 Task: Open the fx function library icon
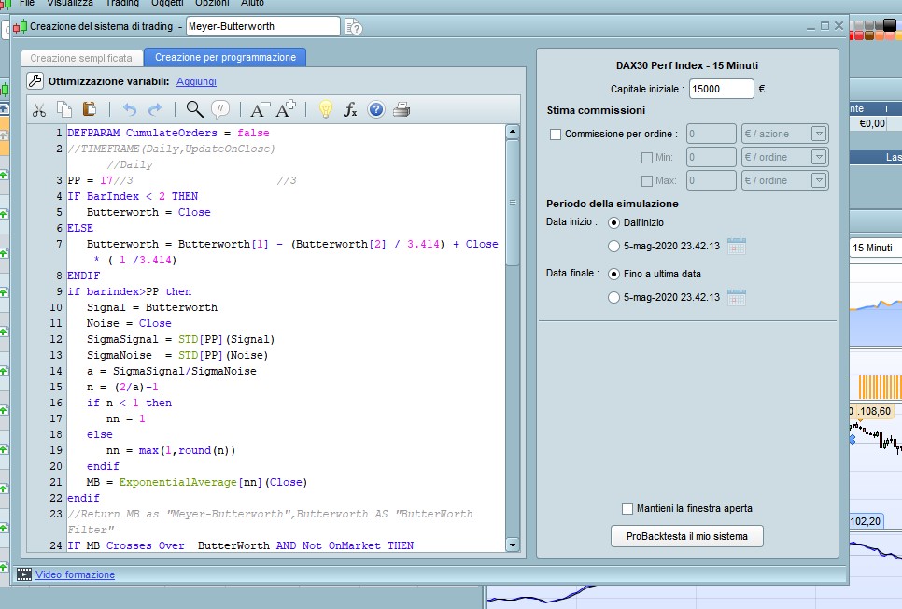click(350, 110)
